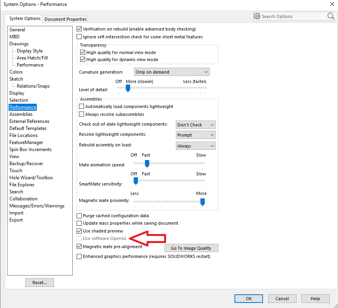Open File Locations options
The image size is (338, 308).
(x=23, y=135)
